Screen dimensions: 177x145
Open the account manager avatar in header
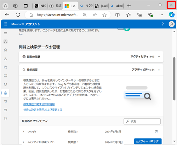172,24
